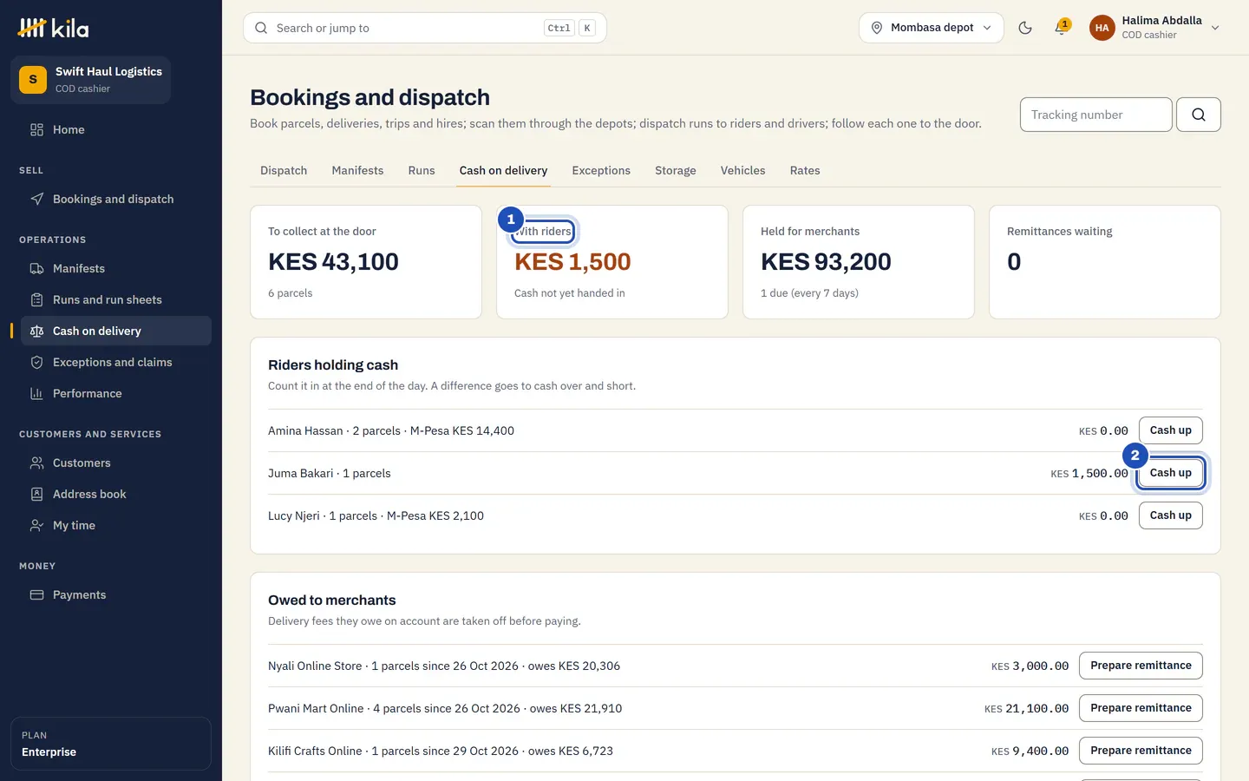This screenshot has width=1249, height=781.
Task: Open the Mombasa depot selector
Action: tap(932, 28)
